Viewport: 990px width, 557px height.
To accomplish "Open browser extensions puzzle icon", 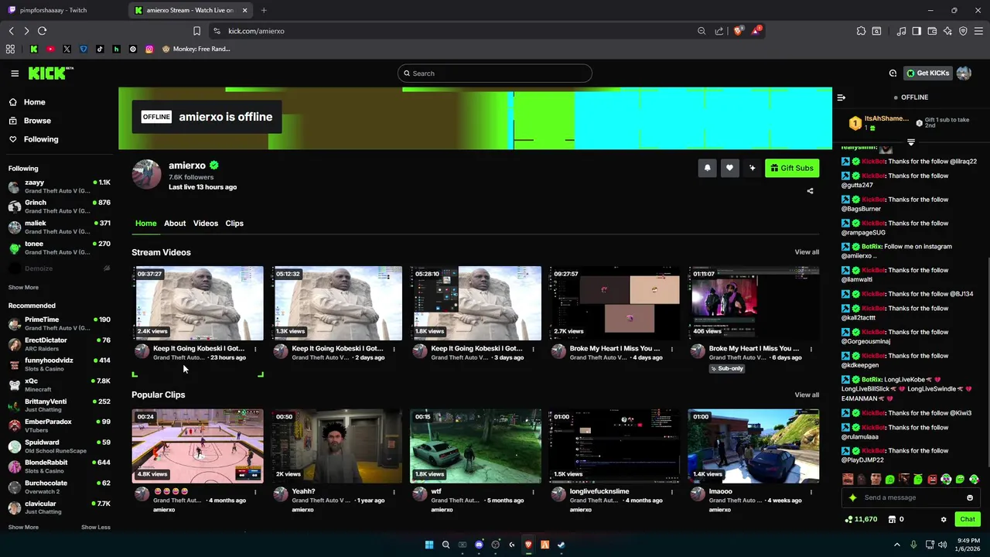I will point(861,31).
